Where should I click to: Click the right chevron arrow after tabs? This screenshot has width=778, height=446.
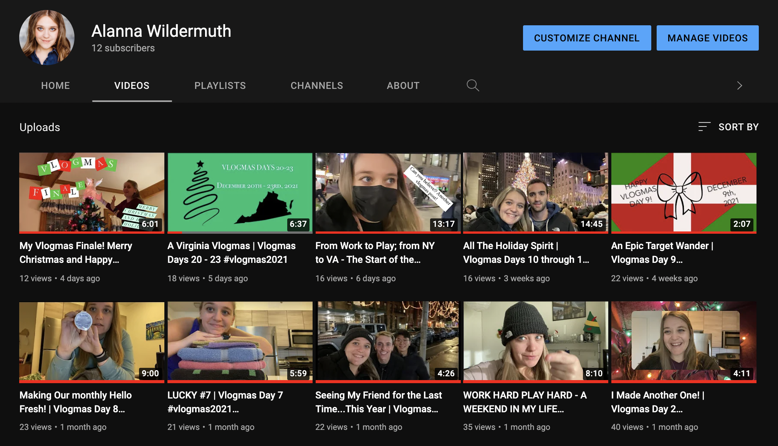click(x=739, y=85)
